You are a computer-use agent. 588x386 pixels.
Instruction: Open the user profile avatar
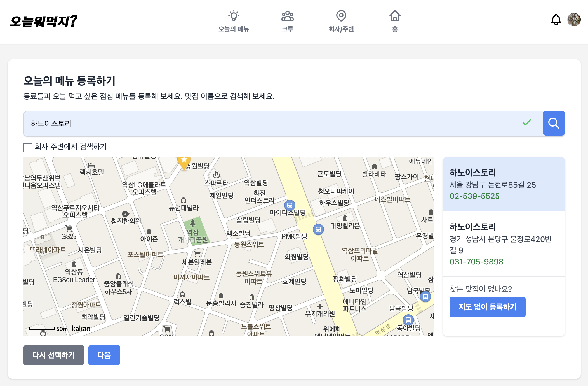tap(574, 20)
